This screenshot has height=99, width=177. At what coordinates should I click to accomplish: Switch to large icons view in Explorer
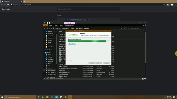coord(145,79)
